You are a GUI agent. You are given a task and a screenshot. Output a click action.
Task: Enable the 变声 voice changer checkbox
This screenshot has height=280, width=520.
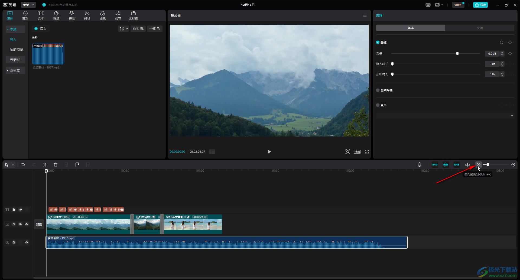378,105
